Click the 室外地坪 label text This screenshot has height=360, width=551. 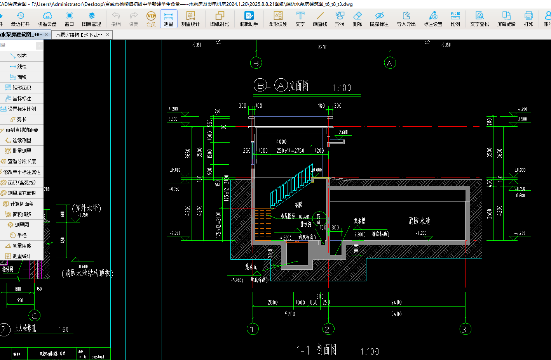87,208
